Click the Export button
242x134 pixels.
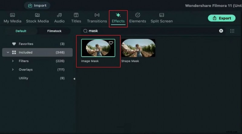pyautogui.click(x=222, y=18)
